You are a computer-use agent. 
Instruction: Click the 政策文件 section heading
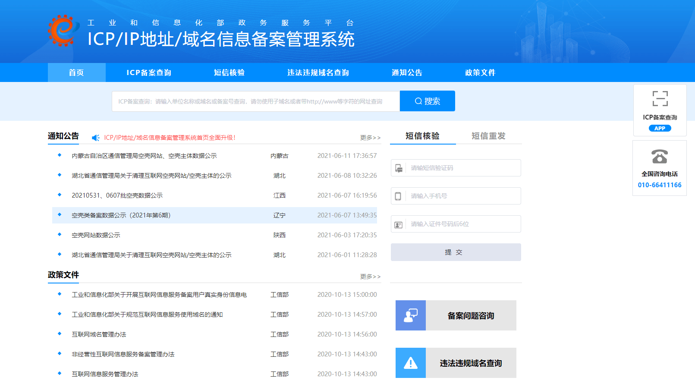pyautogui.click(x=63, y=275)
